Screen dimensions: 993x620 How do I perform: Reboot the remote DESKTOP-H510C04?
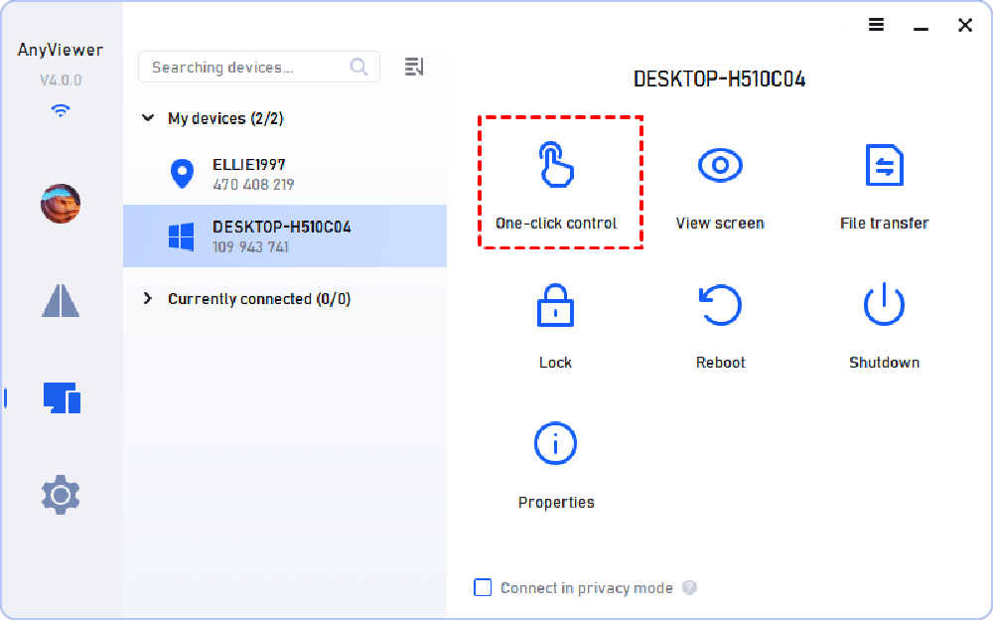(x=720, y=306)
